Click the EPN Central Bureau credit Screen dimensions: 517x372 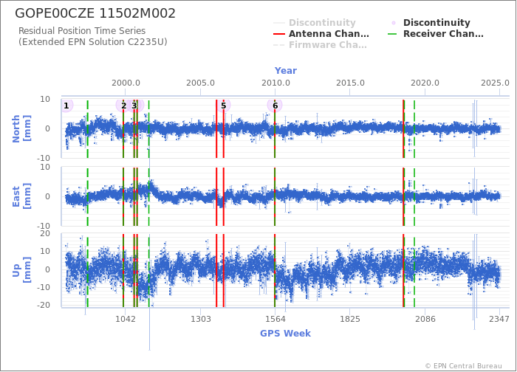[464, 366]
